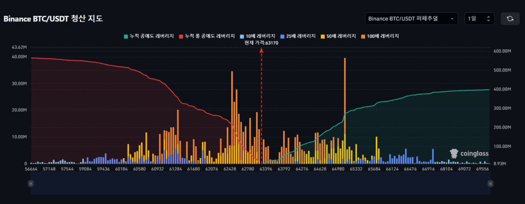The height and width of the screenshot is (204, 525).
Task: Click the stepper arrows on 1일 selector
Action: pyautogui.click(x=488, y=19)
